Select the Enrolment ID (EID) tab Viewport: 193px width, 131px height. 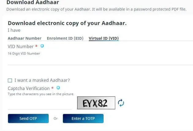coord(65,38)
